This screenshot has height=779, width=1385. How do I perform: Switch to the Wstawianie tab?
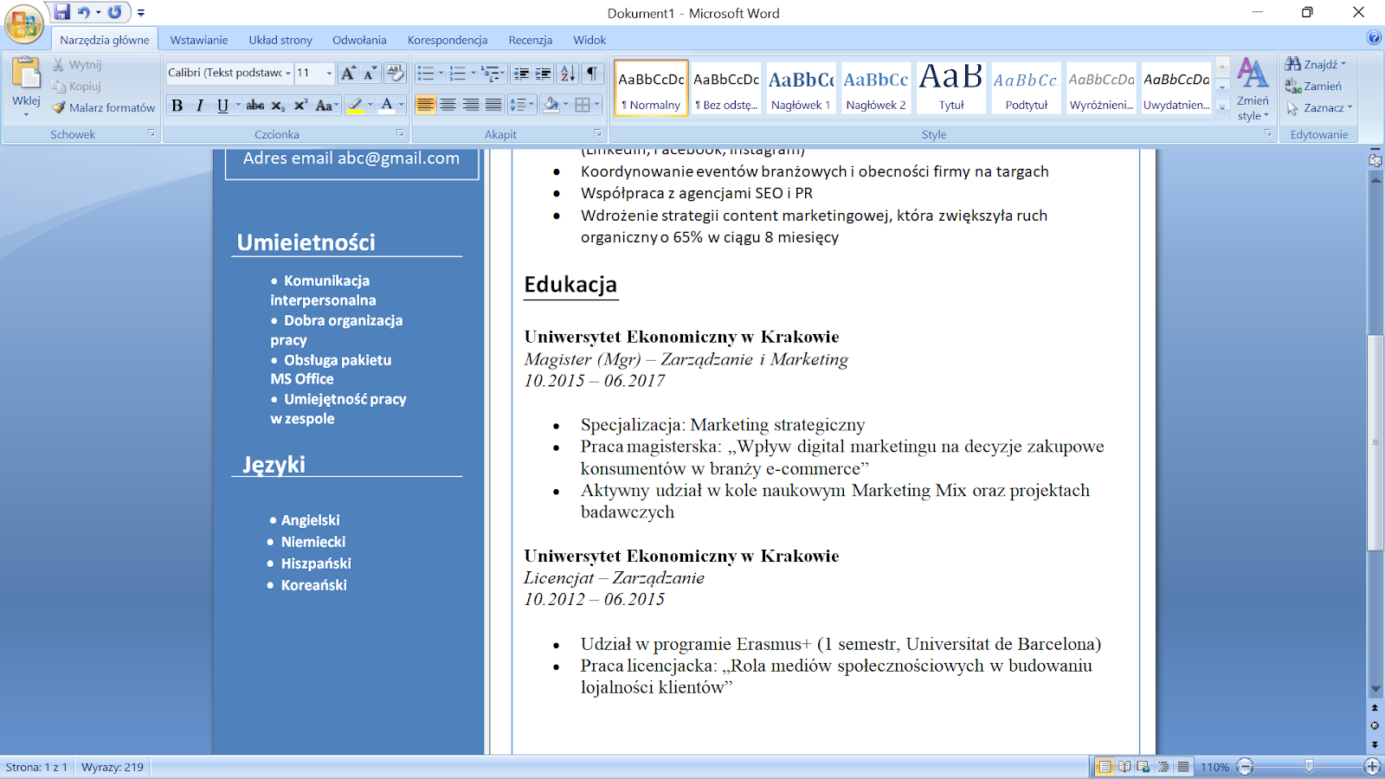[199, 40]
